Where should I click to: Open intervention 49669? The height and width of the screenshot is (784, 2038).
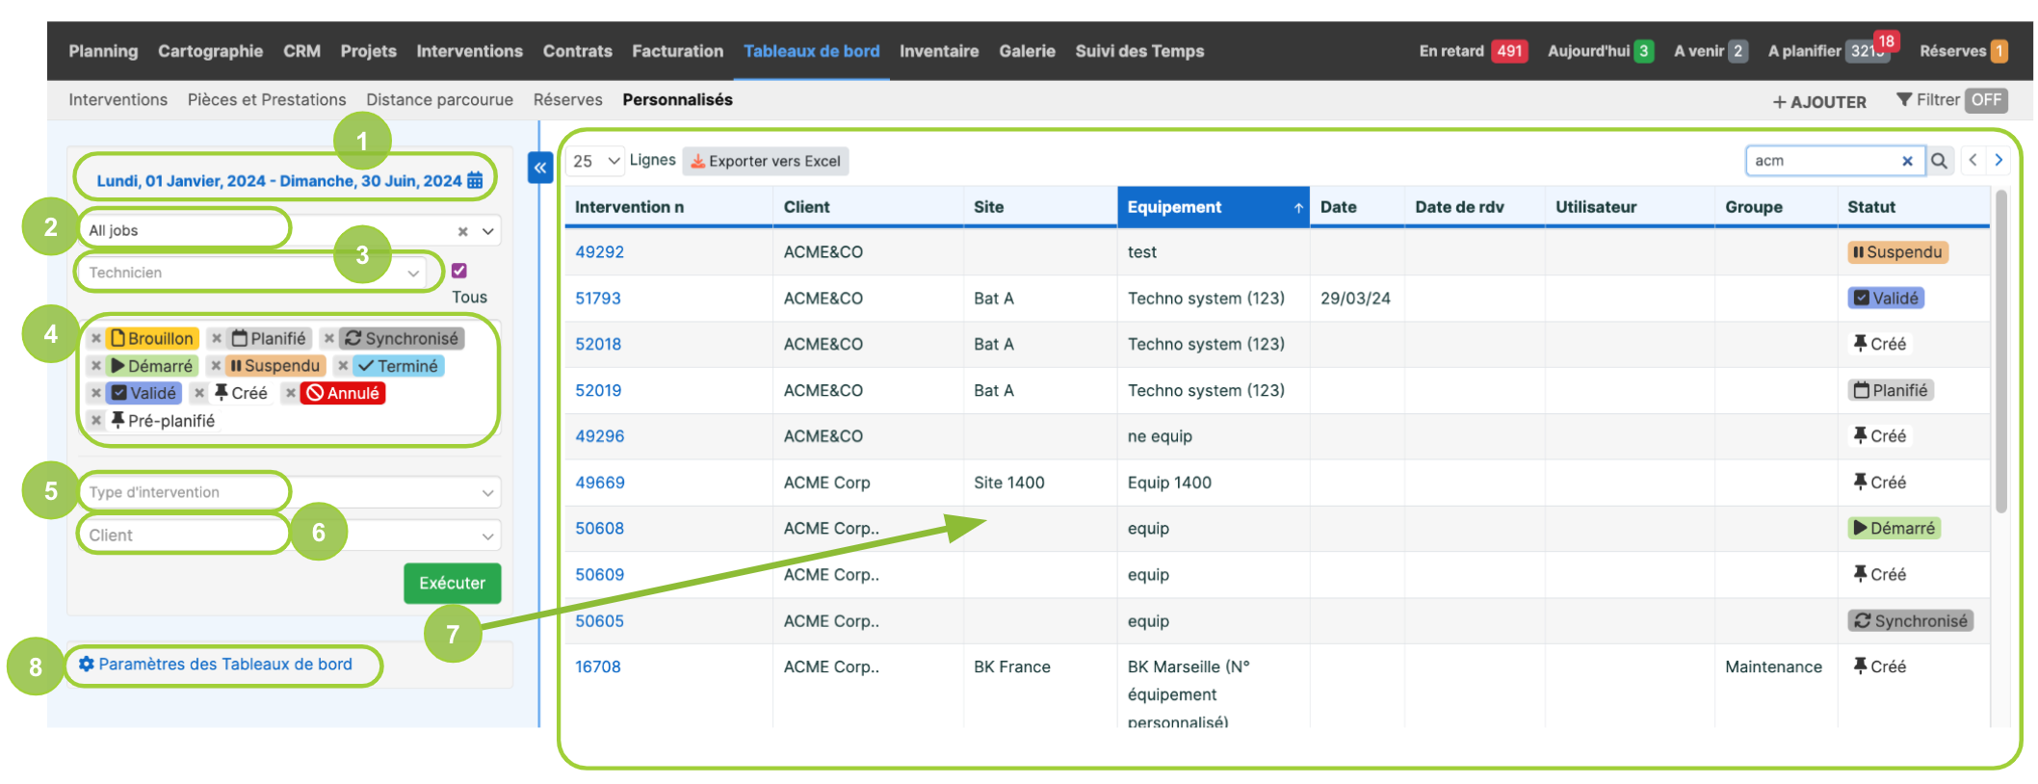(x=599, y=483)
